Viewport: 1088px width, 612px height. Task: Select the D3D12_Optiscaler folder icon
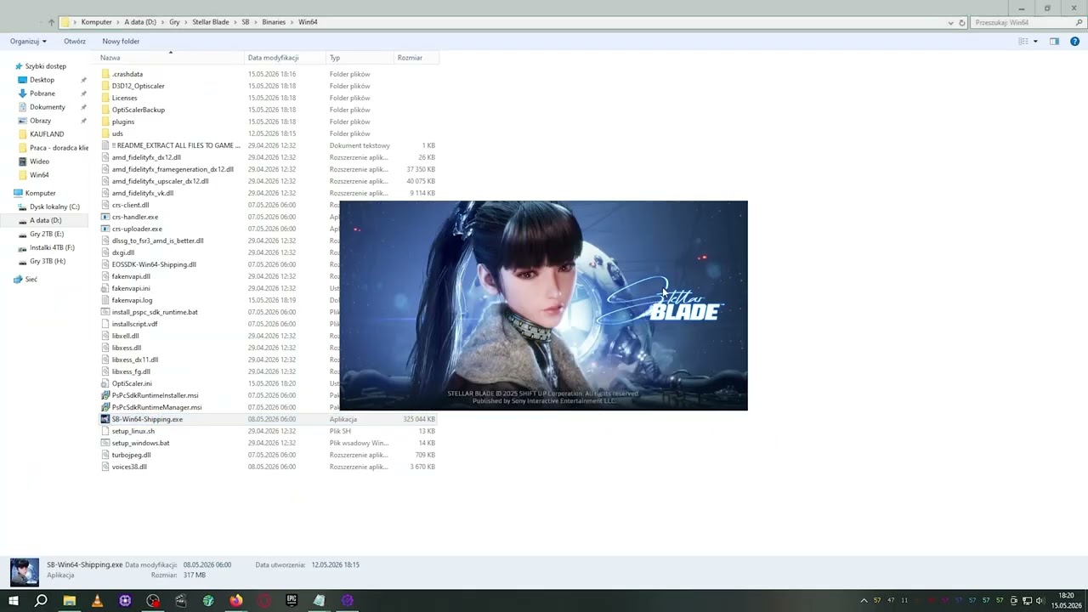pos(105,86)
